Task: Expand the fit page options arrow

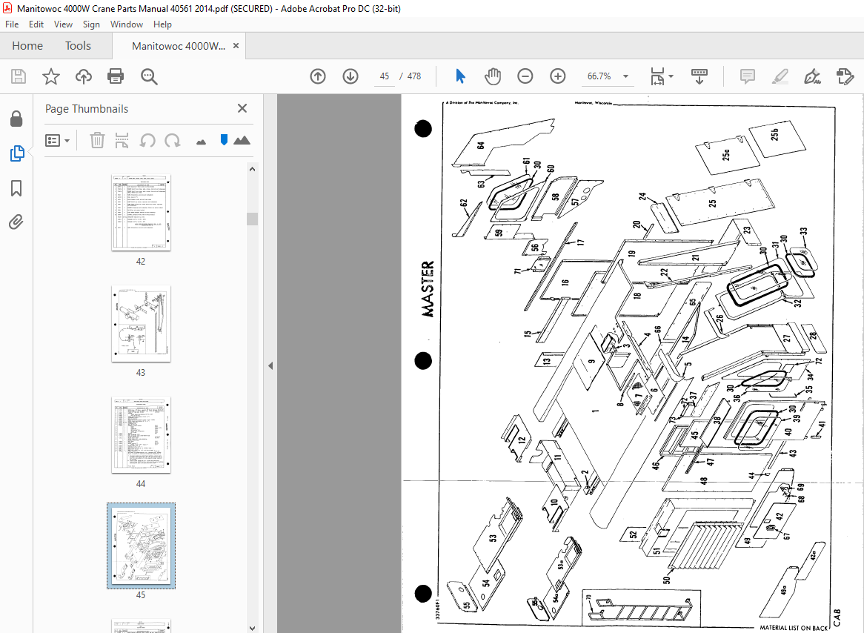Action: [671, 76]
